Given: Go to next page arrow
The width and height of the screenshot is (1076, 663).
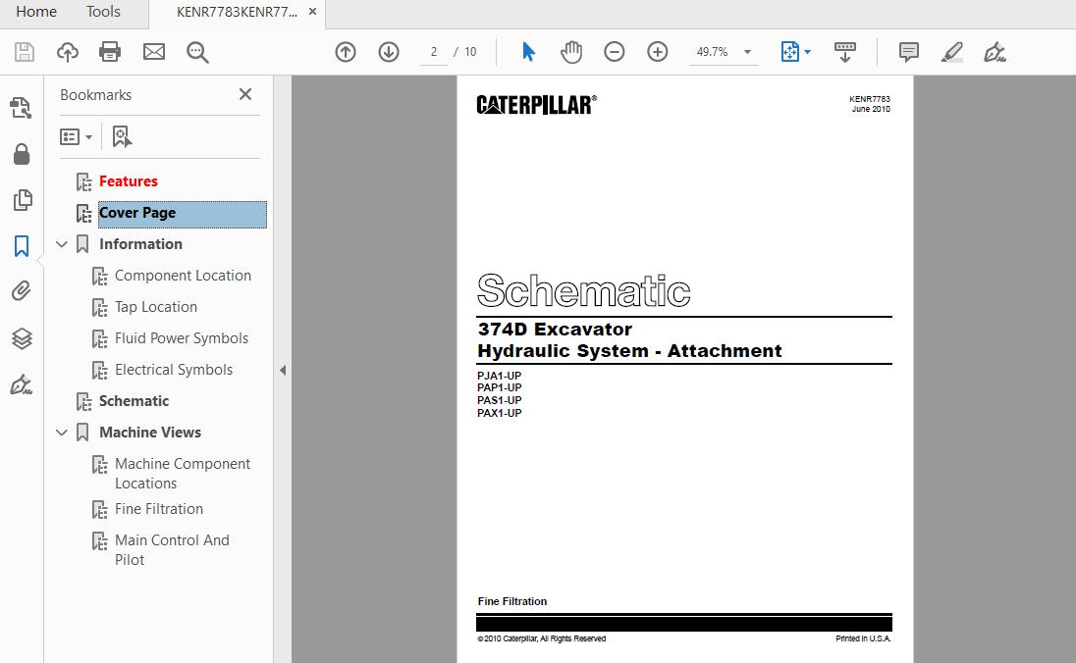Looking at the screenshot, I should pos(389,52).
